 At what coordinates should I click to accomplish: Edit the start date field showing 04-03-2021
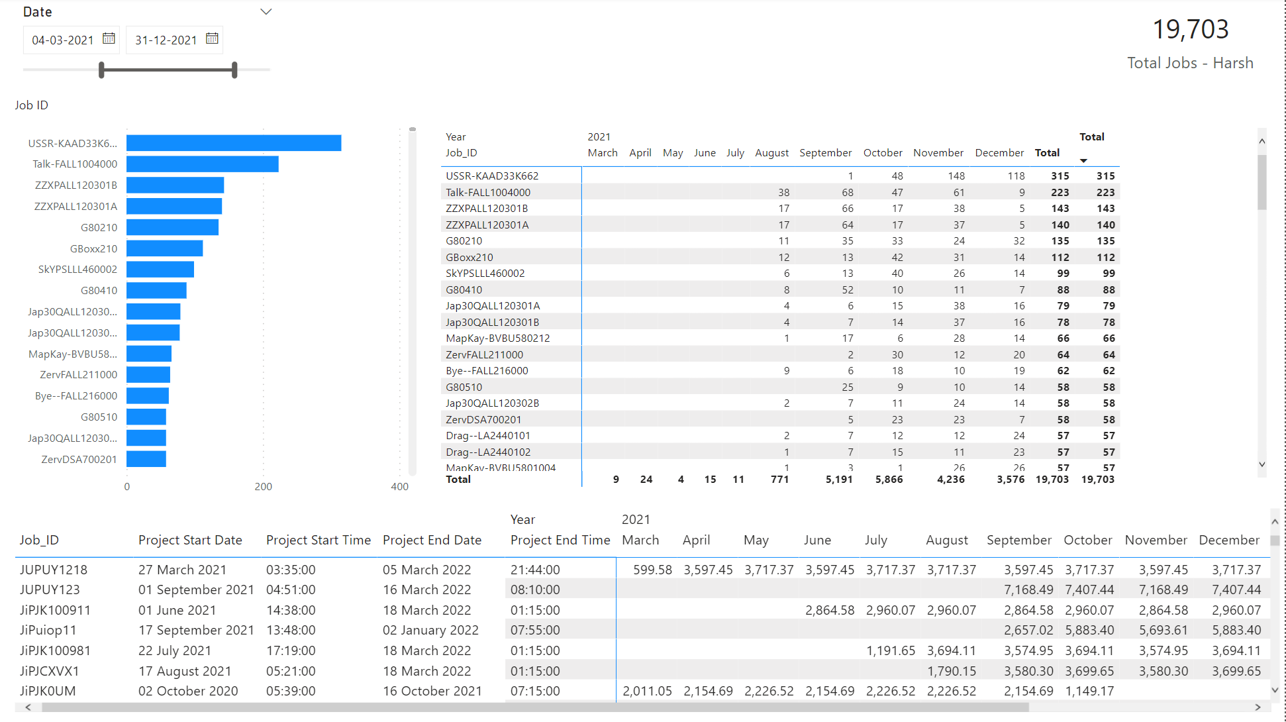63,39
